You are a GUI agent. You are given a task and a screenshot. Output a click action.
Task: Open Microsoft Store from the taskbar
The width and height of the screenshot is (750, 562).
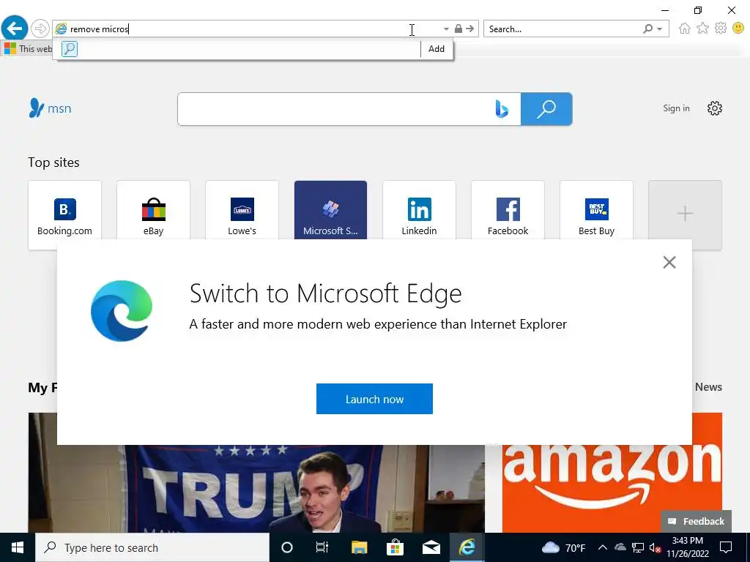click(x=395, y=547)
